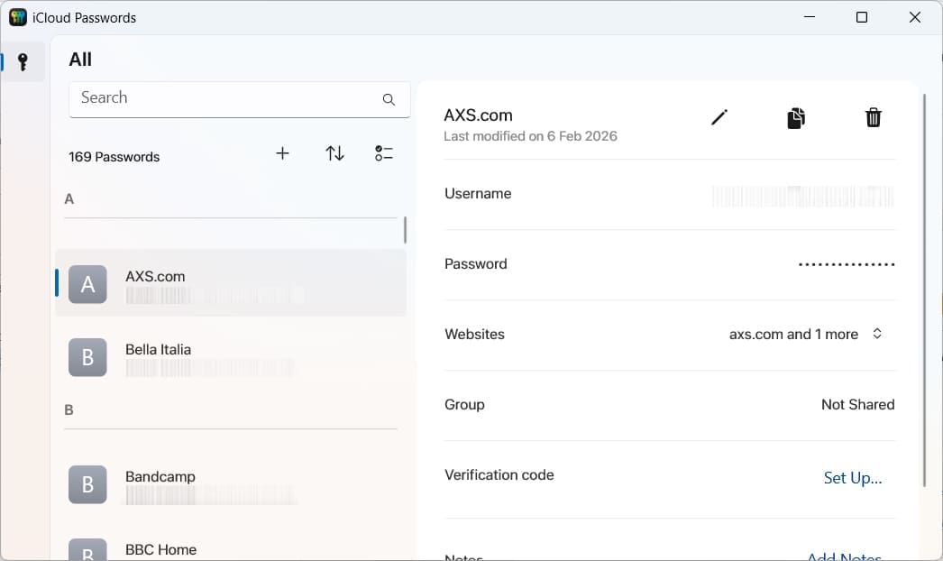Screen dimensions: 943x561
Task: Open the sort order arrows icon
Action: tap(335, 153)
